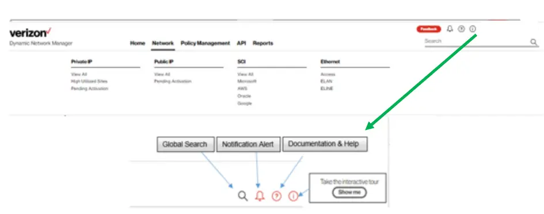Open the Policy Management menu

pyautogui.click(x=206, y=43)
